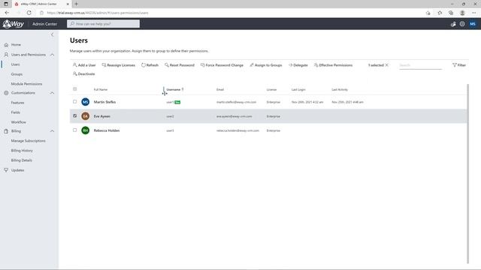
Task: Toggle the select-all checkbox in header
Action: pyautogui.click(x=75, y=89)
